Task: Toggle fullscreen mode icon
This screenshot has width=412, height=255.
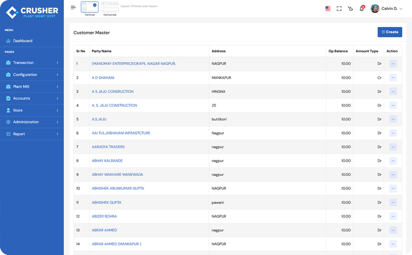Action: pos(339,9)
